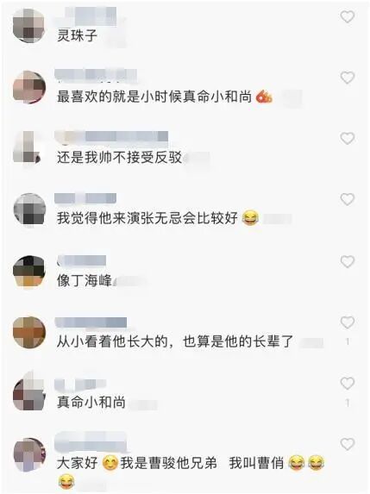Open the avatar of the "灵珠子" commenter
Screen dimensions: 370x494
pos(29,26)
